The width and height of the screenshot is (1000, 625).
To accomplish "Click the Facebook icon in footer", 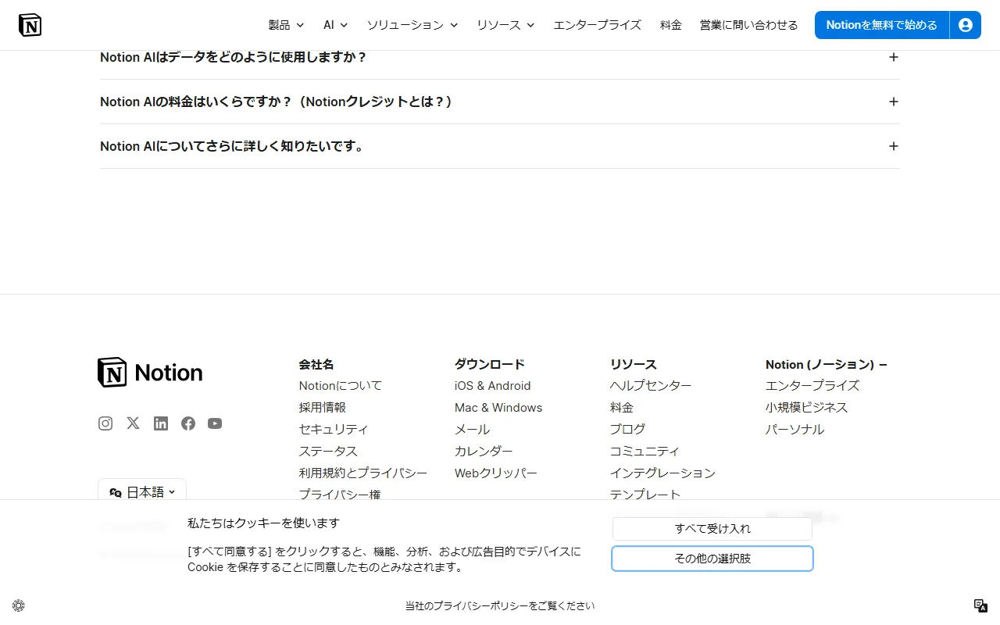I will tap(187, 423).
